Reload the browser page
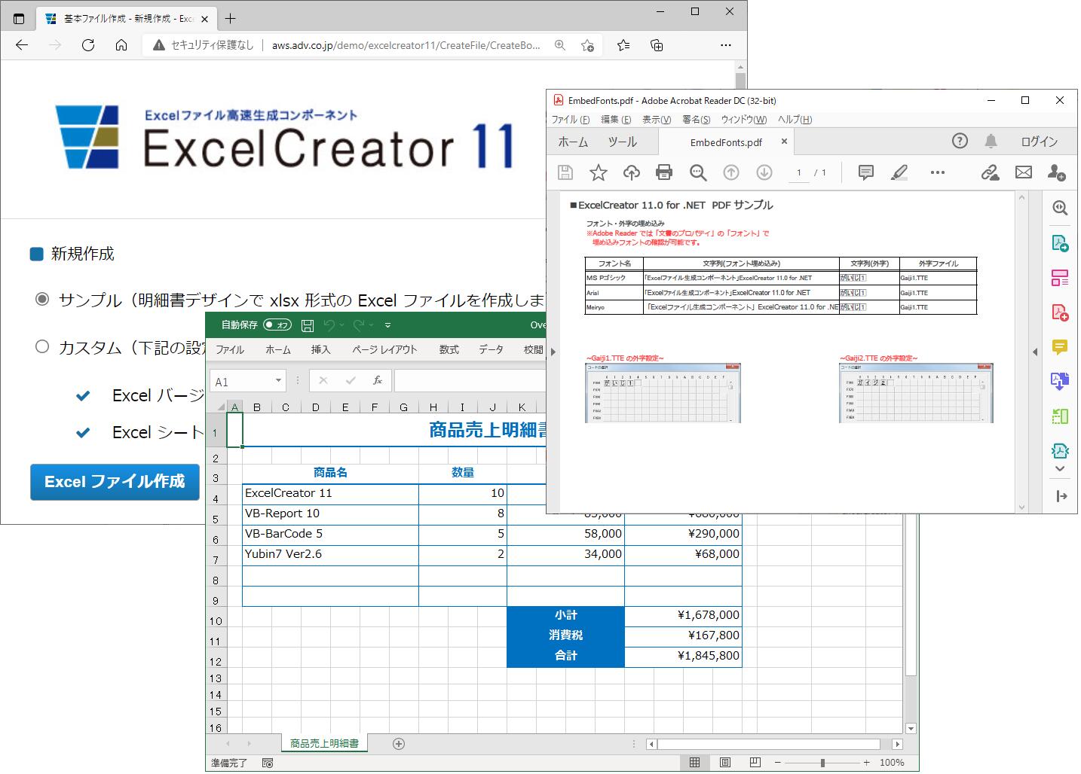 click(x=88, y=45)
